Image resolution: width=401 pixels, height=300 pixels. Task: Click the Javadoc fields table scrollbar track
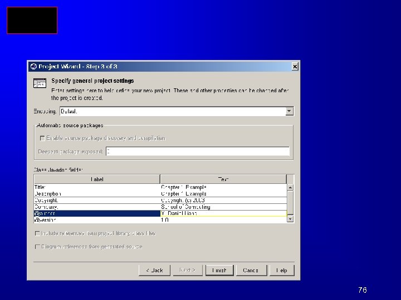coord(290,203)
